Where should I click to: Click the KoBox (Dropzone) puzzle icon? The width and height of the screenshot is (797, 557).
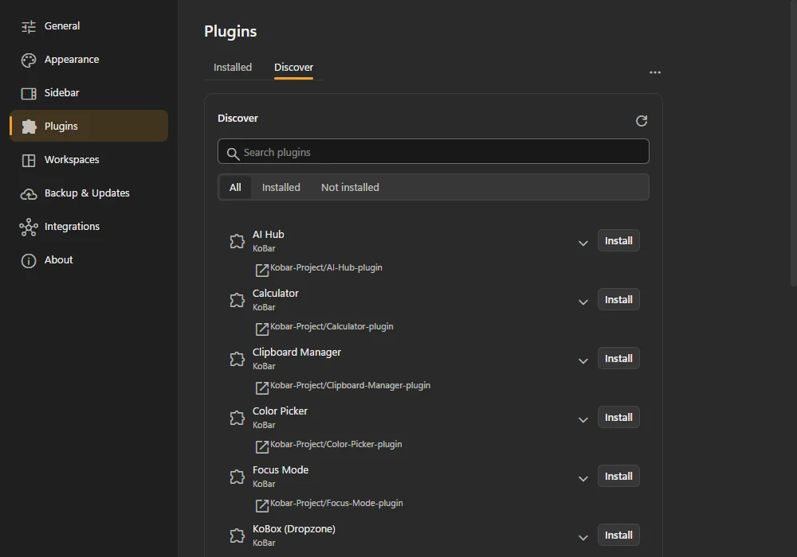[237, 536]
